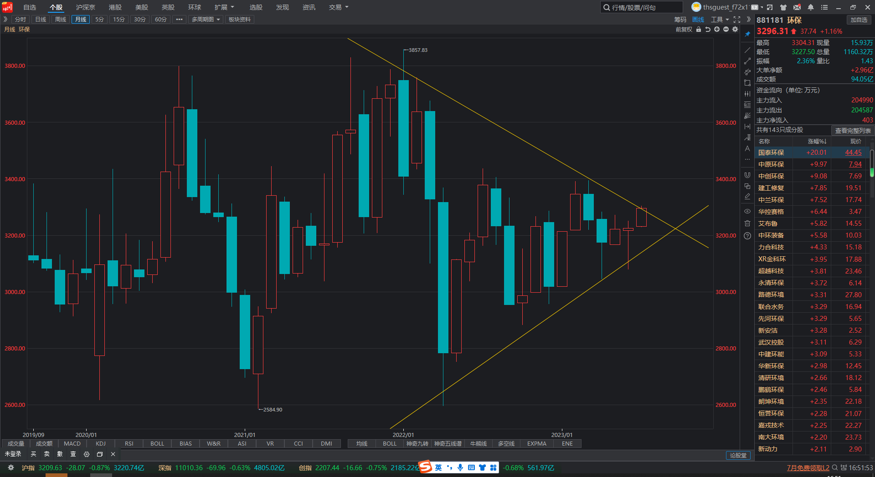Open status bar settings gear
The image size is (875, 477).
(11, 467)
